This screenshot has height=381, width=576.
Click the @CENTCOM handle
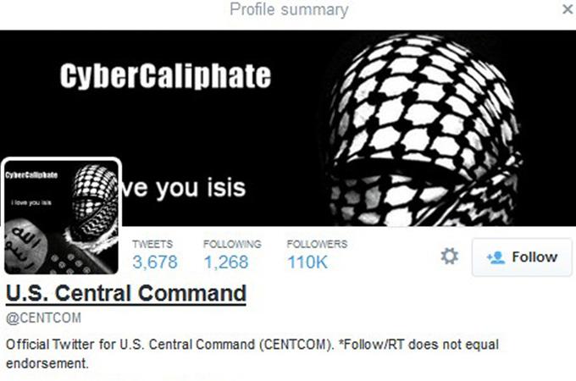click(x=43, y=317)
